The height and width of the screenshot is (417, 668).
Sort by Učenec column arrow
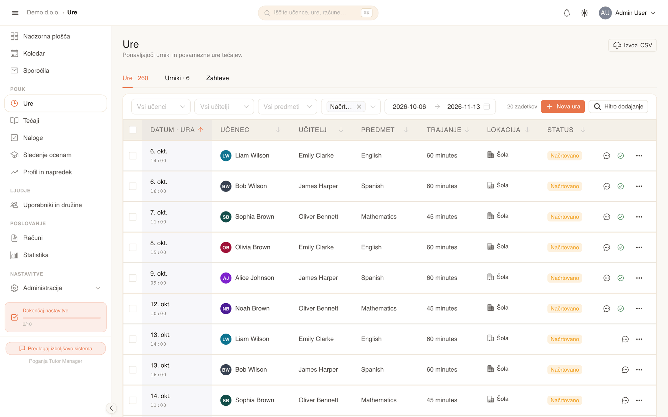pyautogui.click(x=278, y=130)
